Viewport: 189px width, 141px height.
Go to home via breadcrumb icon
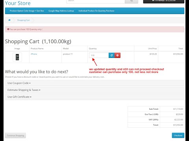[x=9, y=20]
